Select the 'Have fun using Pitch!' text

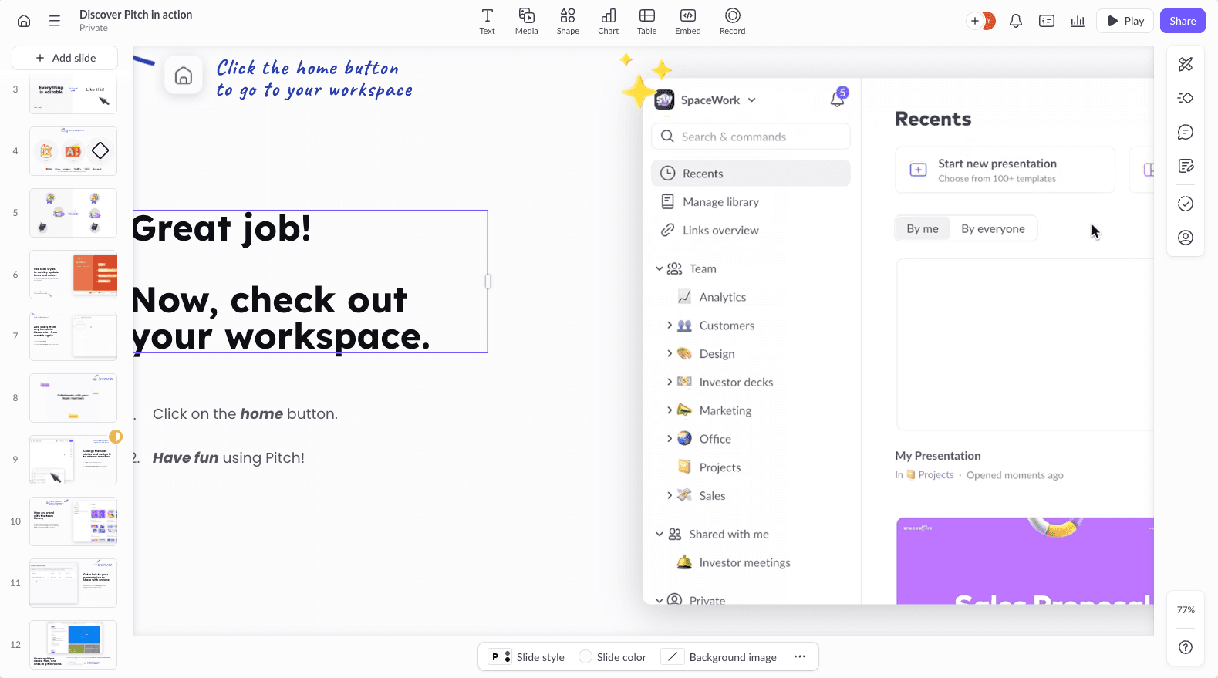click(x=228, y=458)
